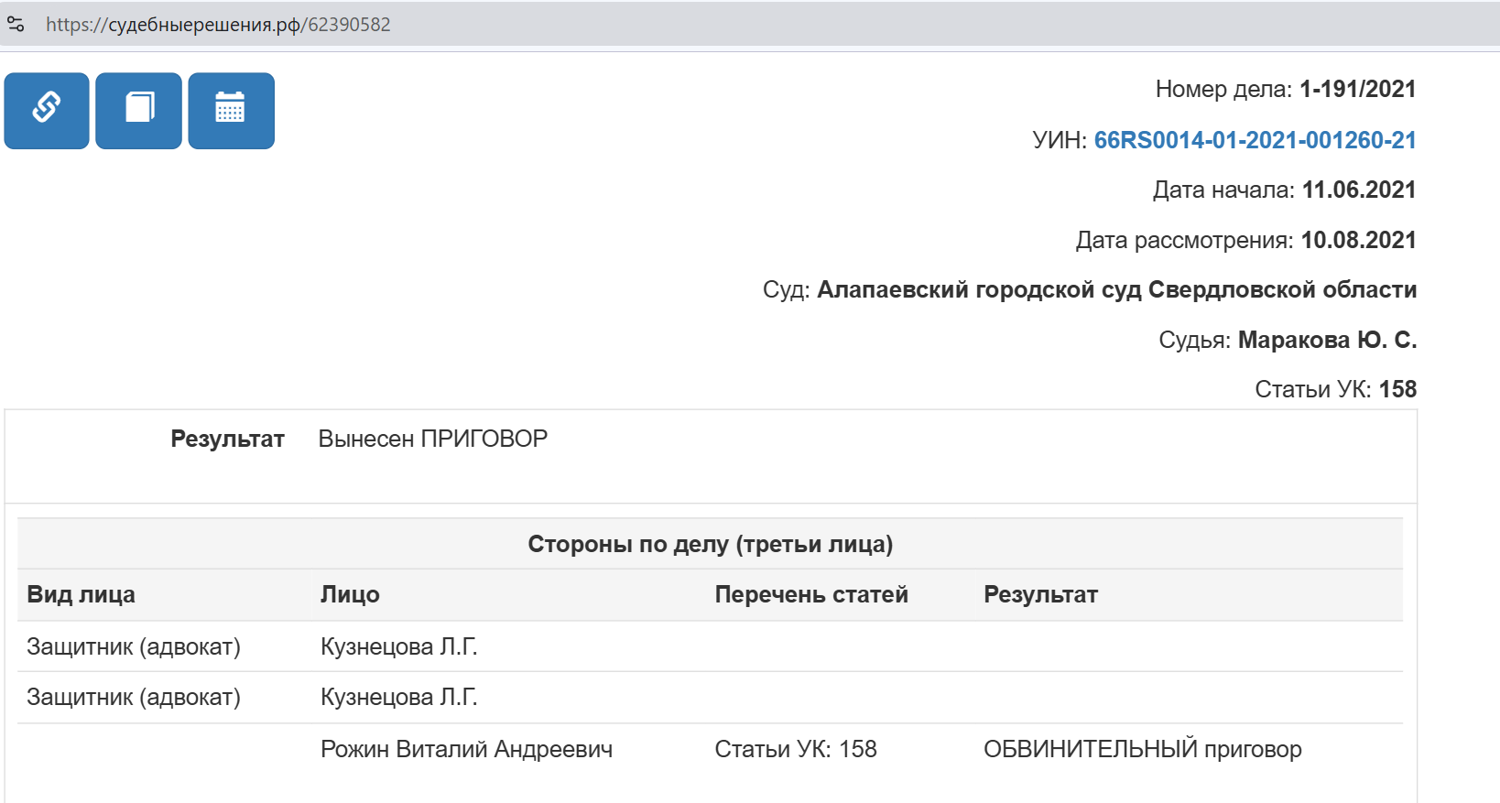
Task: Select start date 11.06.2021
Action: [x=1359, y=190]
